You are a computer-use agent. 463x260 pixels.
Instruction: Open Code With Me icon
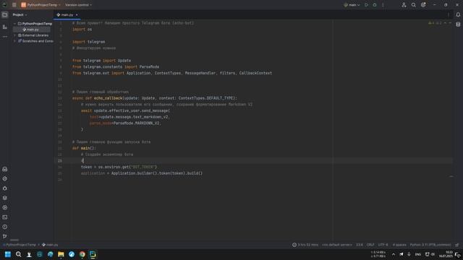(x=404, y=5)
